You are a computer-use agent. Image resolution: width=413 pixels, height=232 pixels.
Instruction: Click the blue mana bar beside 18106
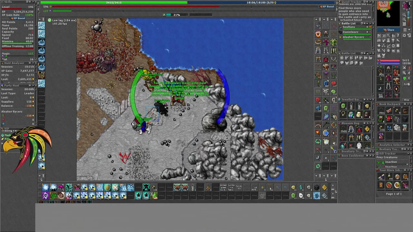point(390,63)
